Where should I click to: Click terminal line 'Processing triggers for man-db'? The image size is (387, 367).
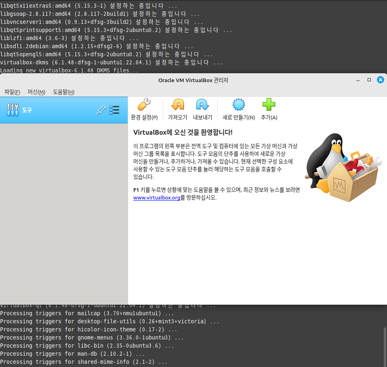tap(72, 354)
